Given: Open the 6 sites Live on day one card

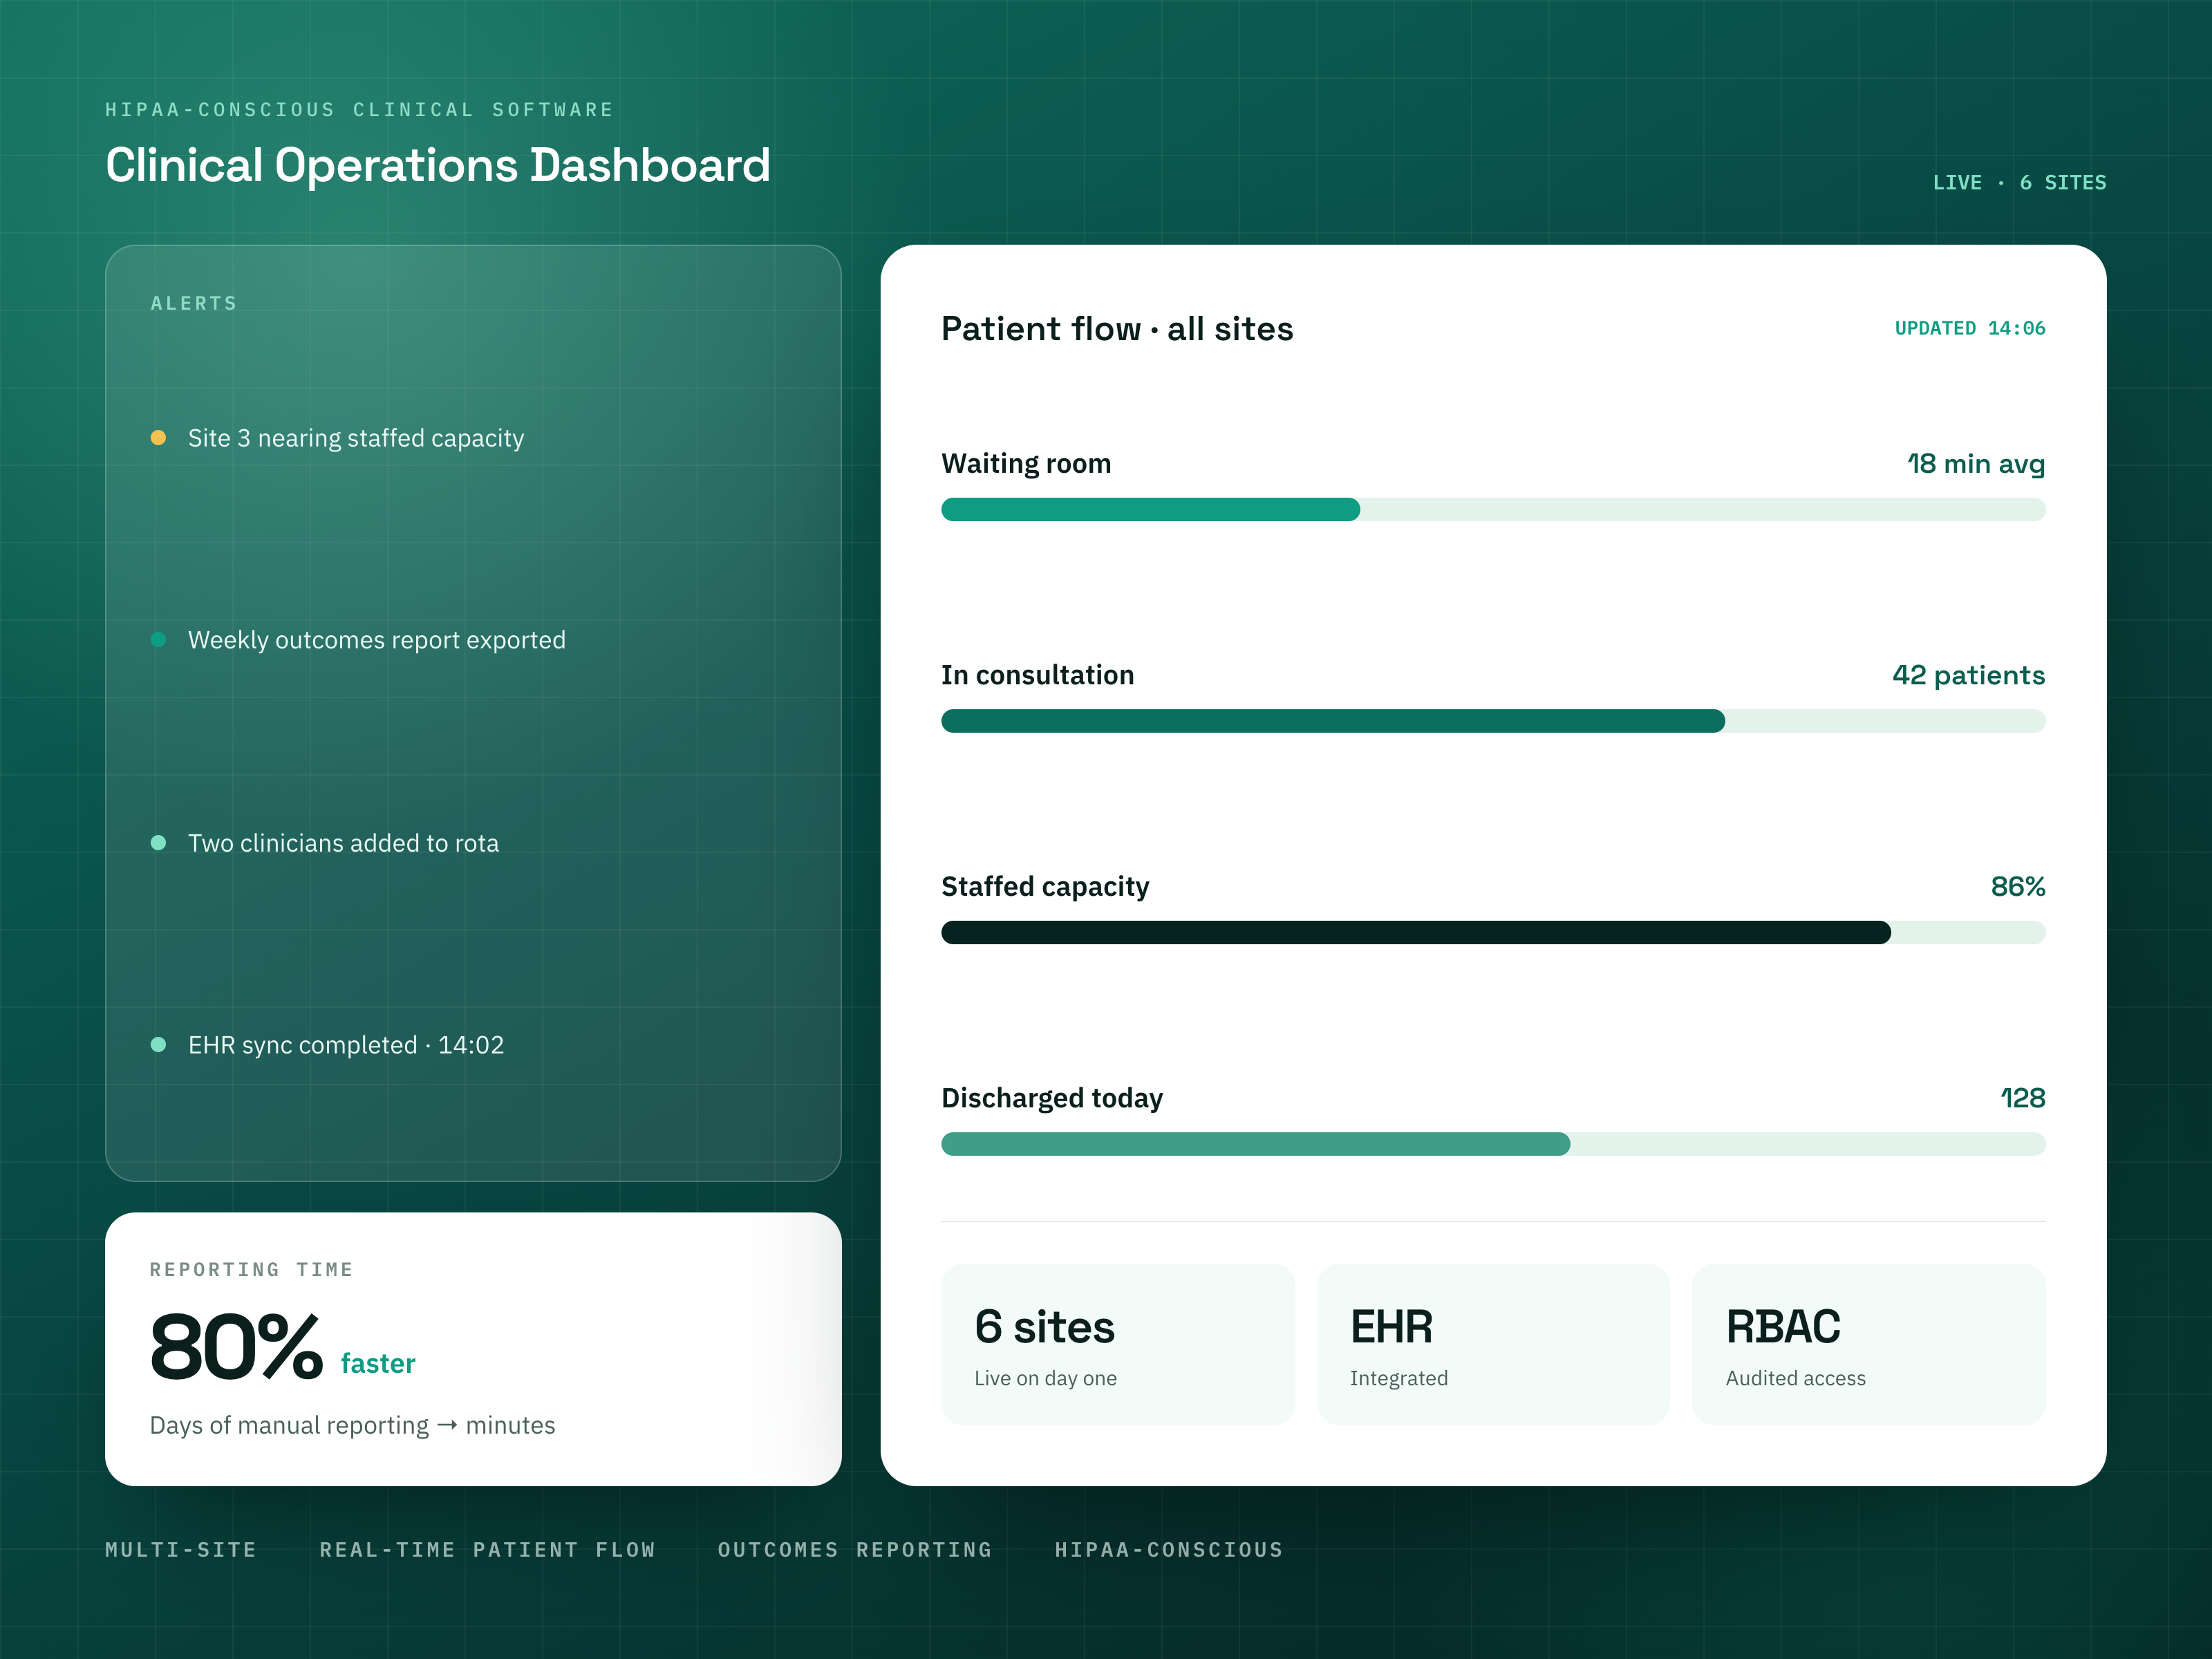Looking at the screenshot, I should (x=1118, y=1344).
